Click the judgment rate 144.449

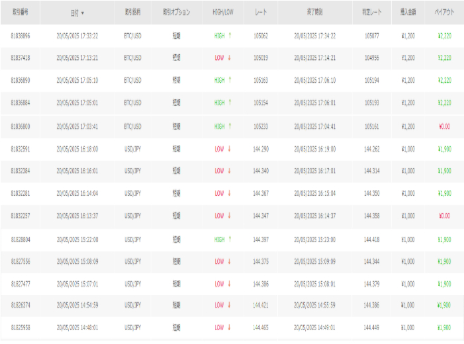[372, 327]
